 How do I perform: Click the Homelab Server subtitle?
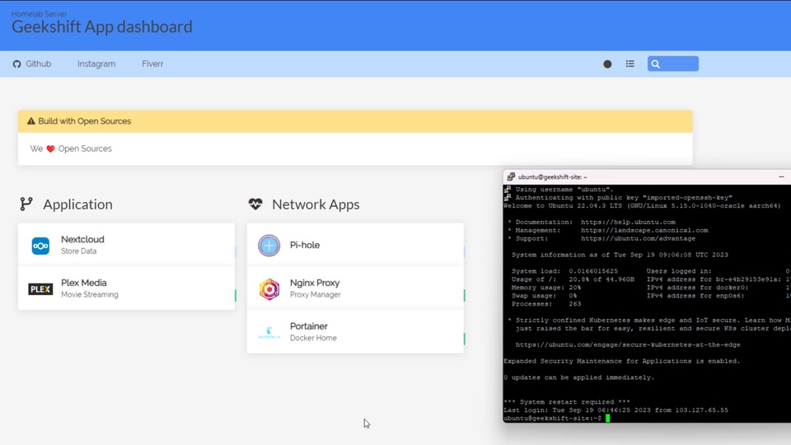click(x=40, y=14)
